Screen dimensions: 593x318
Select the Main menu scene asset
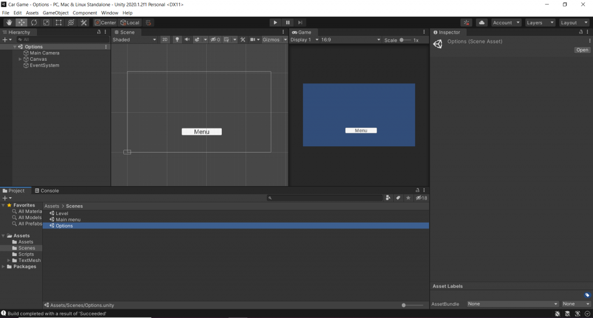(x=68, y=220)
